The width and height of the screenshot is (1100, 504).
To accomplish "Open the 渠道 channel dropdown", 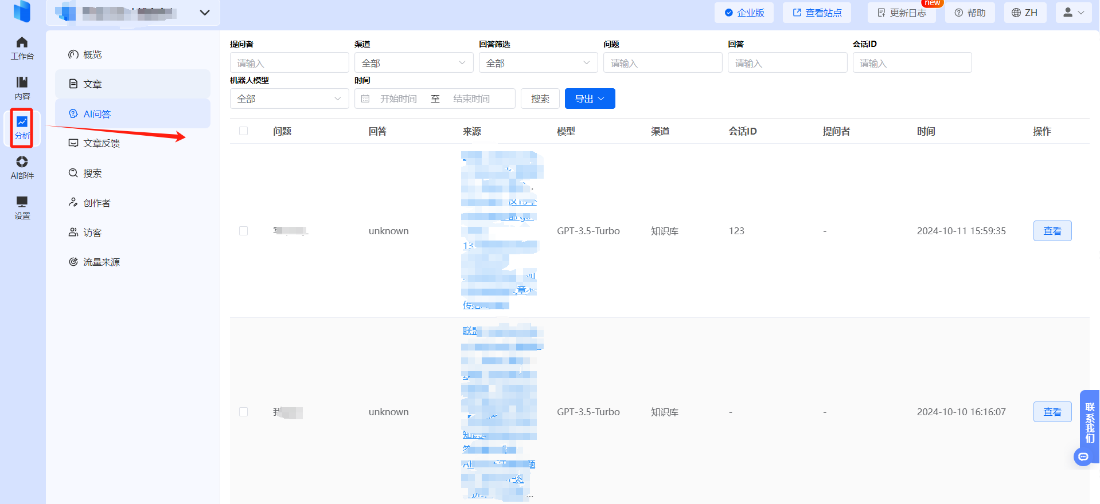I will click(x=414, y=62).
